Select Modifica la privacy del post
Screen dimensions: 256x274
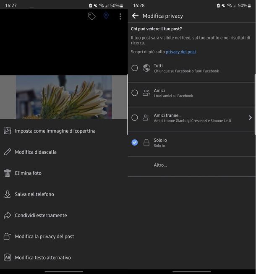pyautogui.click(x=44, y=237)
